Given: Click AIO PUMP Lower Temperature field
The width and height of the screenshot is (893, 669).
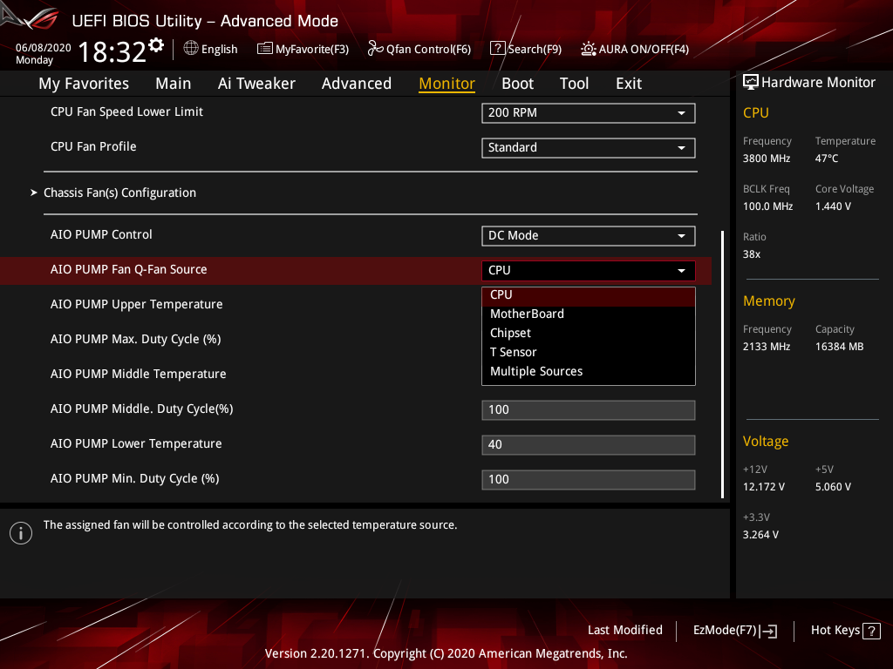Looking at the screenshot, I should [589, 445].
